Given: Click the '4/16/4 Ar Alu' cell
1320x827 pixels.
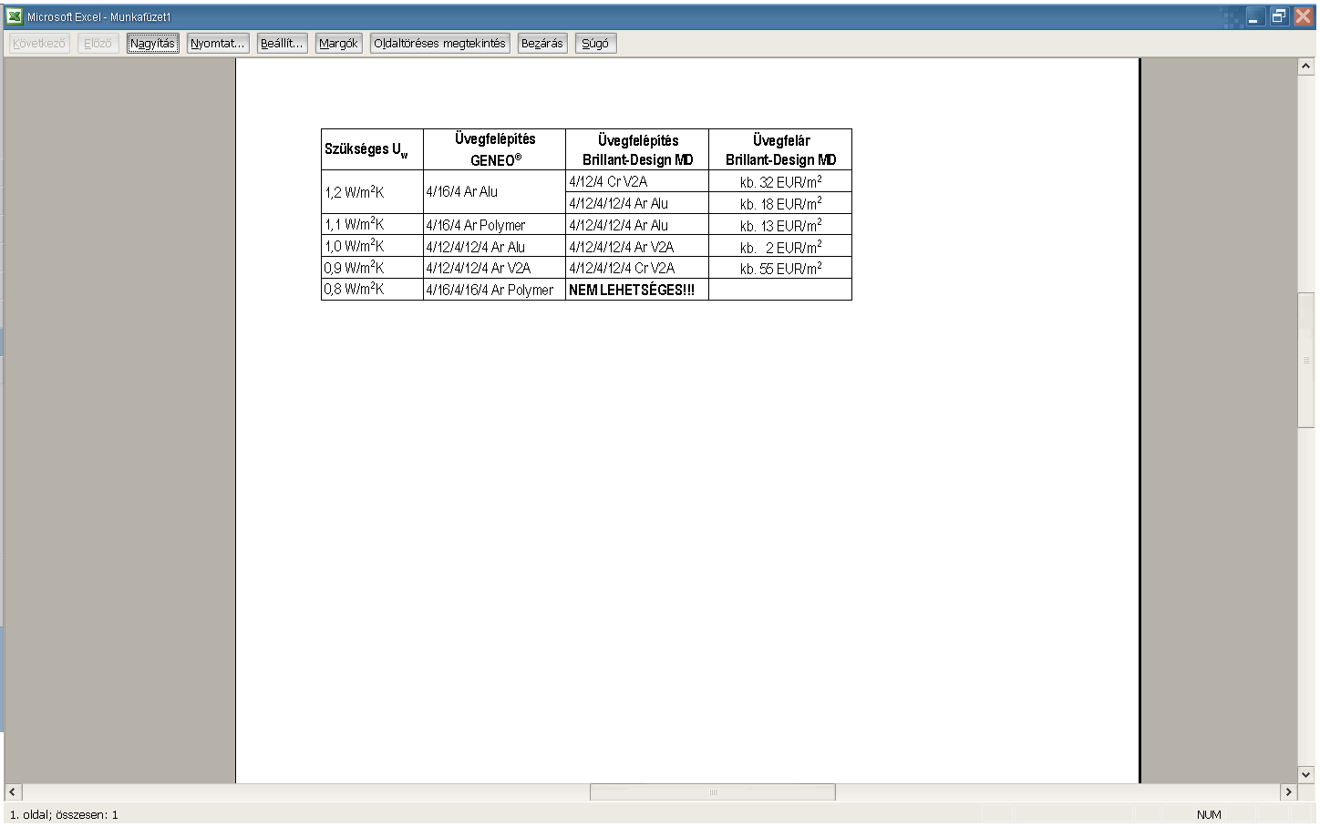Looking at the screenshot, I should 495,192.
